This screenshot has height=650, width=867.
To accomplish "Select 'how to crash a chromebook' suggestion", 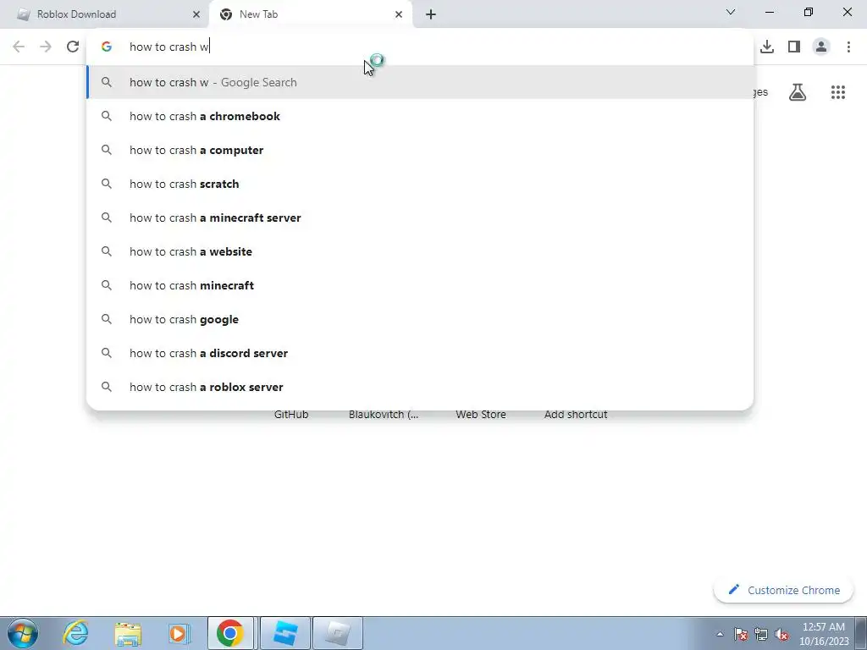I will [x=420, y=116].
